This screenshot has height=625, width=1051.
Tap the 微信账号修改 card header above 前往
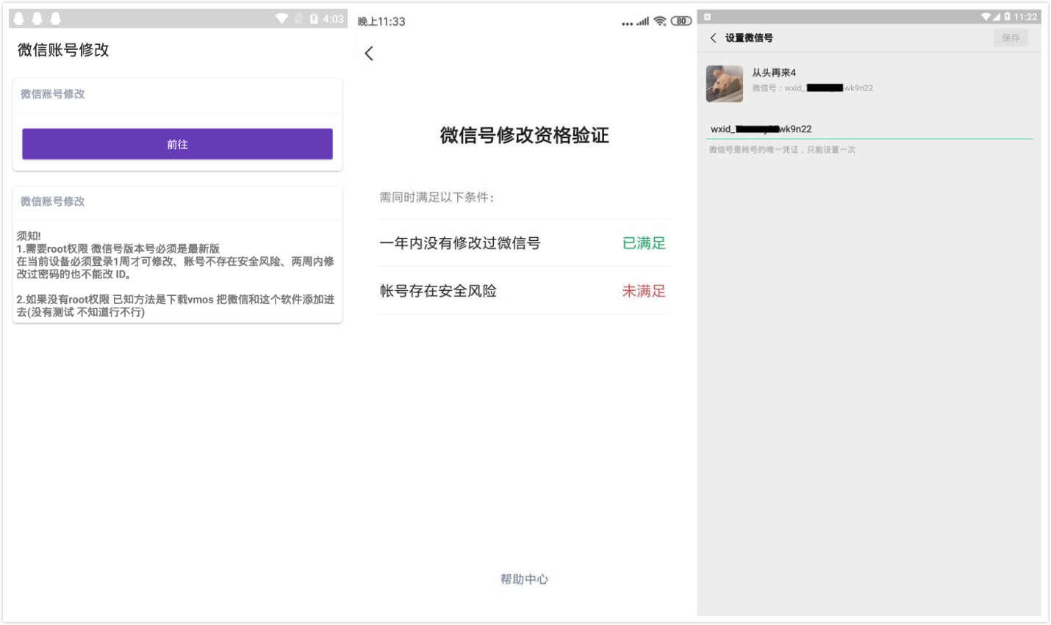(52, 94)
